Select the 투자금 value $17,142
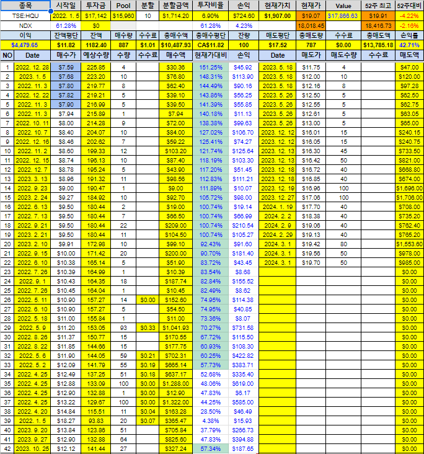This screenshot has width=424, height=454. point(96,16)
